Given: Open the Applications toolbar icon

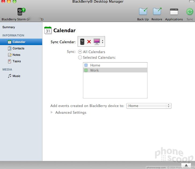Looking at the screenshot, I should click(x=174, y=12).
